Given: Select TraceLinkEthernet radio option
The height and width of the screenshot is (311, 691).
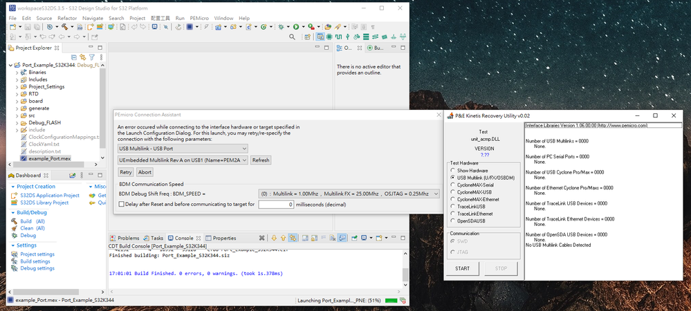Looking at the screenshot, I should [452, 214].
